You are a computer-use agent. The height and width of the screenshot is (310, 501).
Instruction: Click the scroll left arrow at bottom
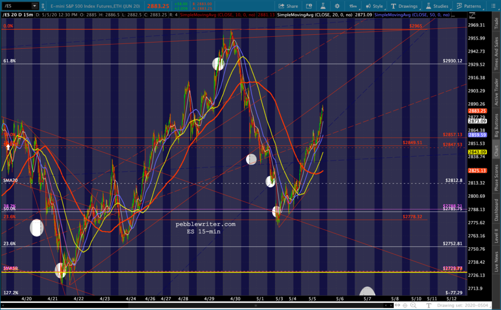click(x=386, y=306)
